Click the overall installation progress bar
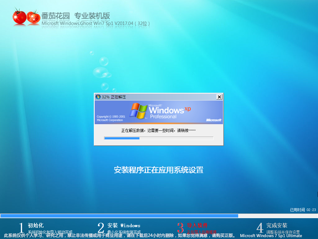The width and height of the screenshot is (318, 239). pyautogui.click(x=159, y=216)
